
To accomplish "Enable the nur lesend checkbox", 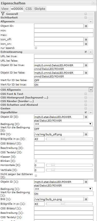I will [x=36, y=48].
